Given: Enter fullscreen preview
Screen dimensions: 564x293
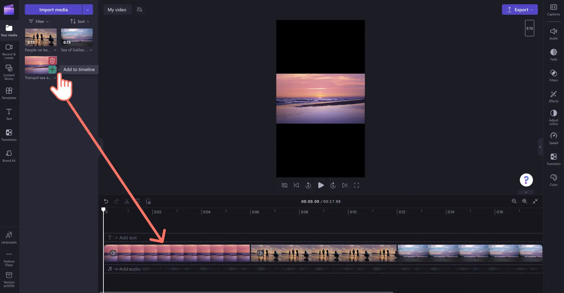Looking at the screenshot, I should click(357, 185).
